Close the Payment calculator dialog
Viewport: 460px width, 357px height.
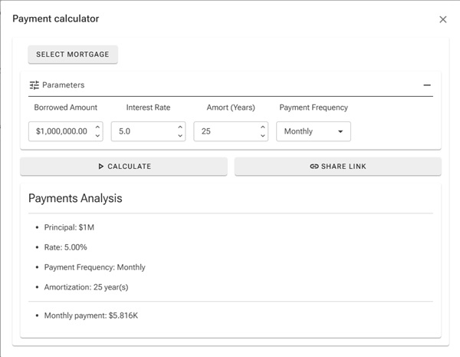click(x=442, y=19)
